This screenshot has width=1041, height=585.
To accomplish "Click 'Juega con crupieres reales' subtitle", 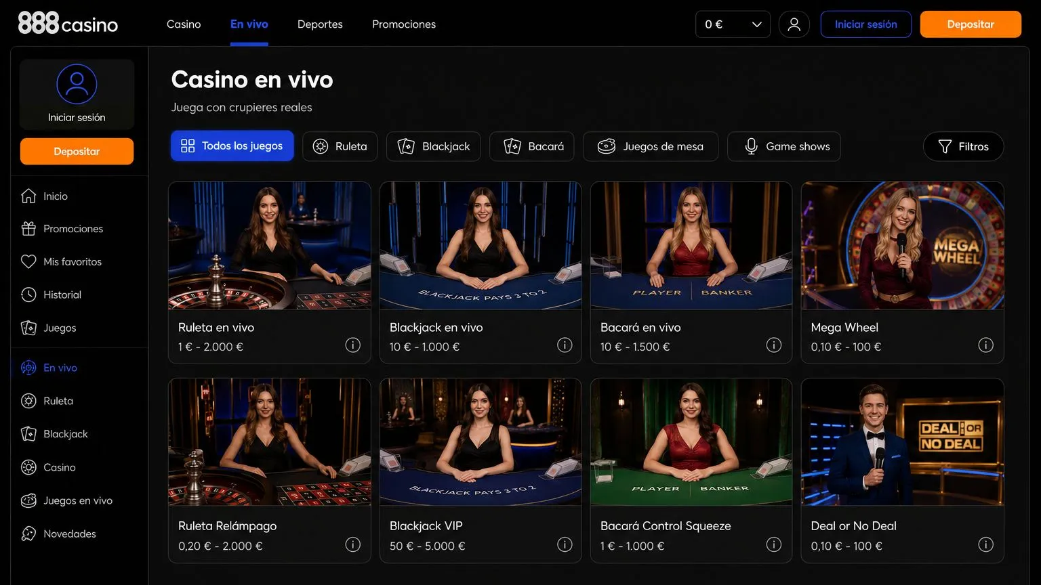I will [242, 108].
